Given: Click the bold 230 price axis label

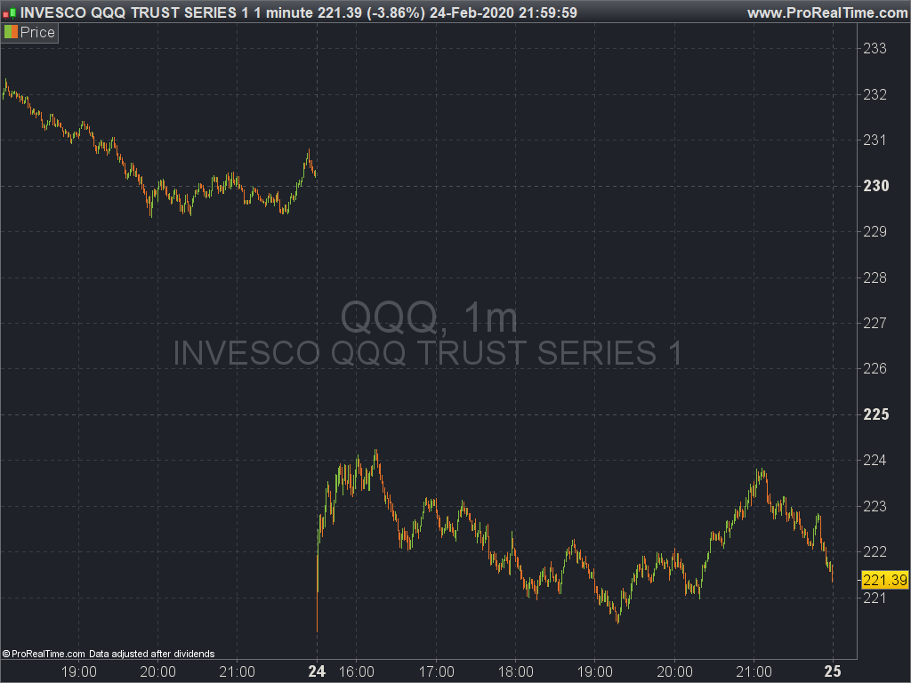Looking at the screenshot, I should coord(875,186).
